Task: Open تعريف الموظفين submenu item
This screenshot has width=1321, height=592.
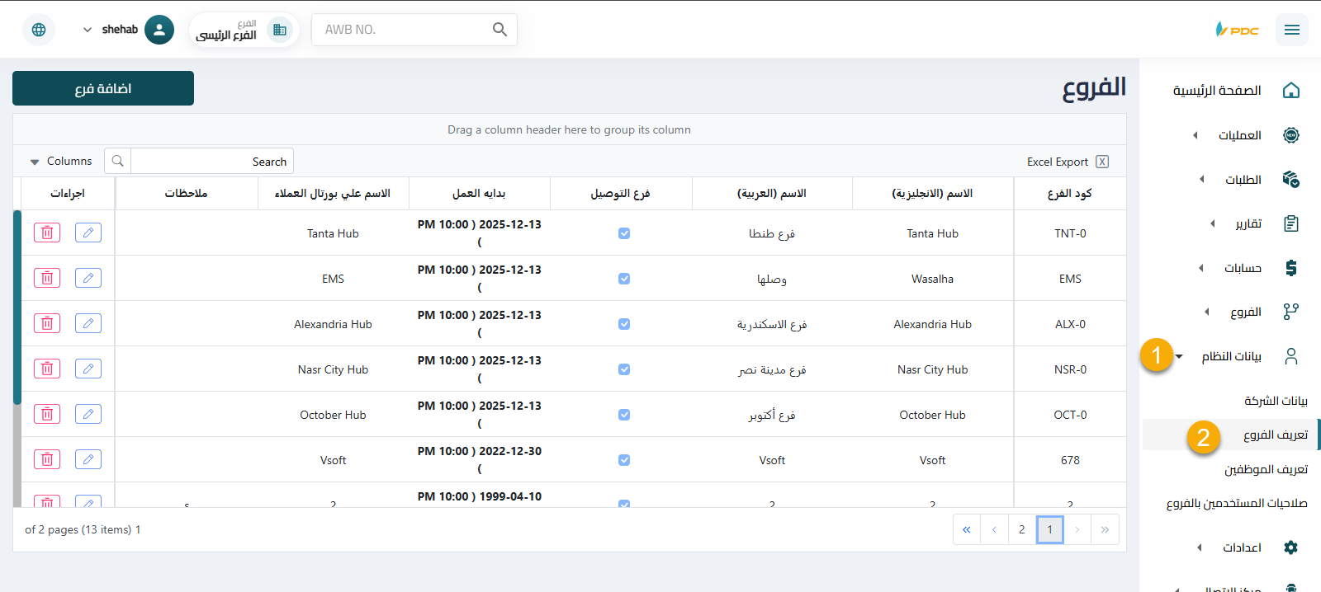Action: [x=1267, y=469]
